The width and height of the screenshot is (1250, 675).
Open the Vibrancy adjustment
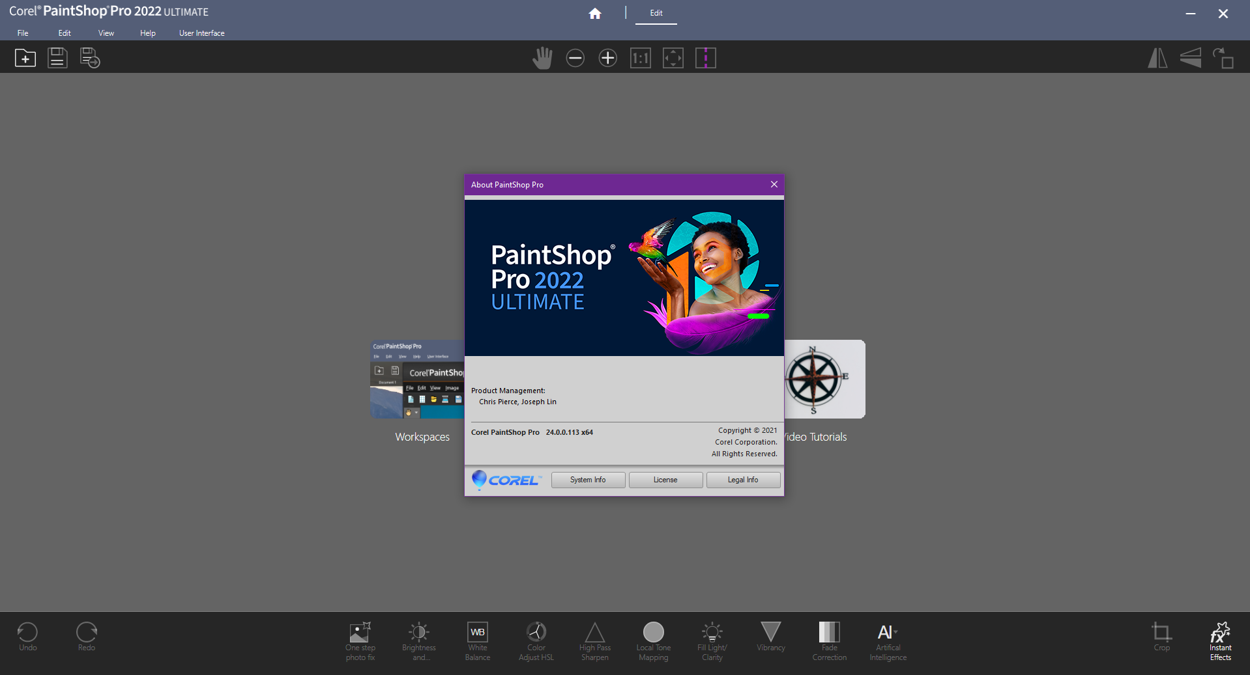(771, 636)
